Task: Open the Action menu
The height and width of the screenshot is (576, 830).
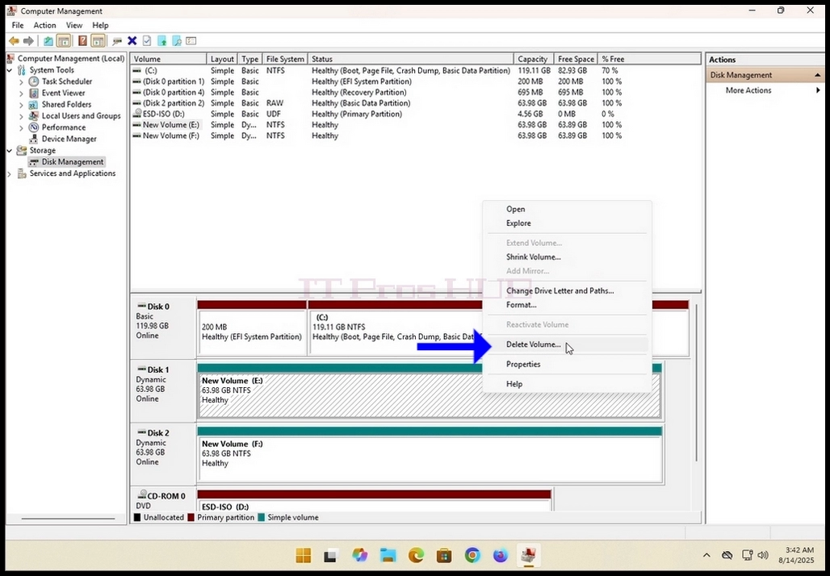Action: click(x=44, y=25)
